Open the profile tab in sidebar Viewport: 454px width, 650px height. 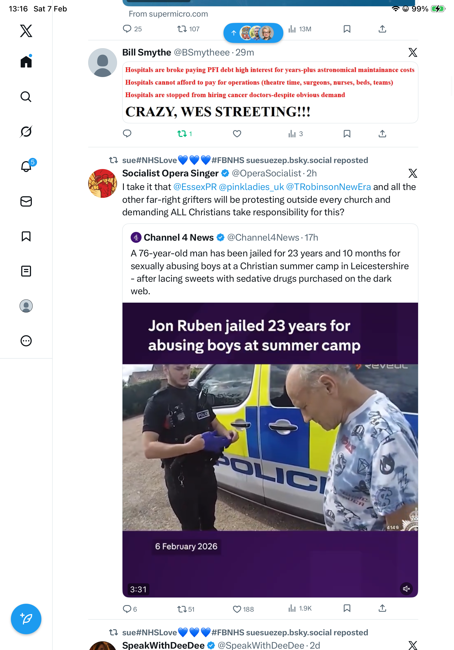coord(26,306)
